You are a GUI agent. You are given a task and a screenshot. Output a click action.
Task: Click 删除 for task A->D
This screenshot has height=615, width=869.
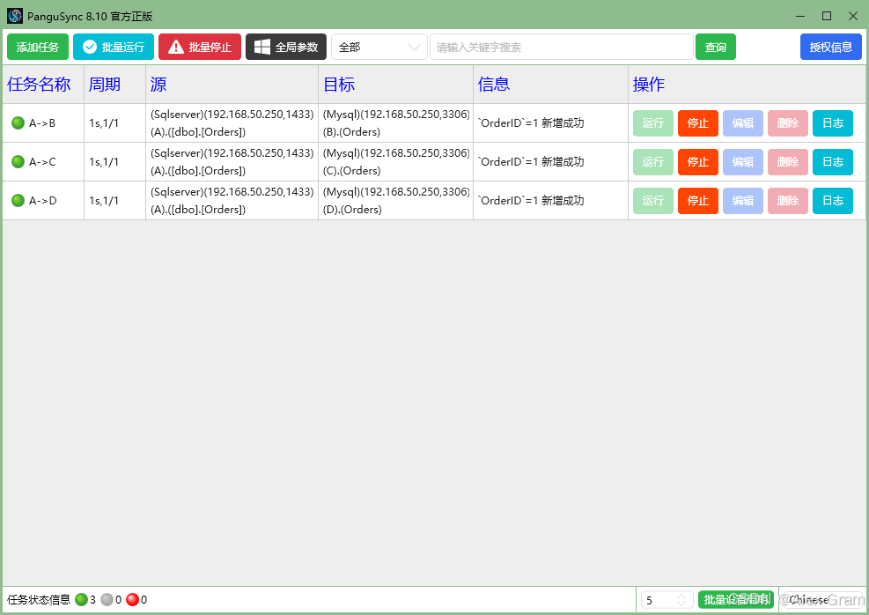click(788, 201)
